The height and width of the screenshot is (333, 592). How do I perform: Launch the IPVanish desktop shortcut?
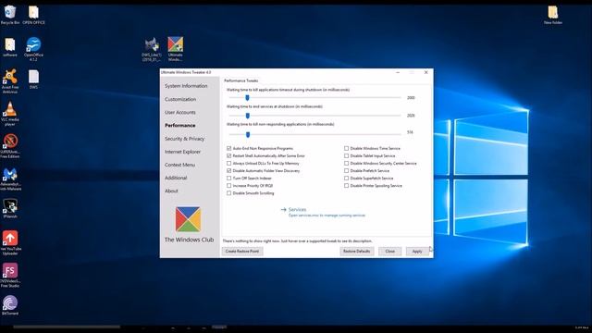click(10, 209)
